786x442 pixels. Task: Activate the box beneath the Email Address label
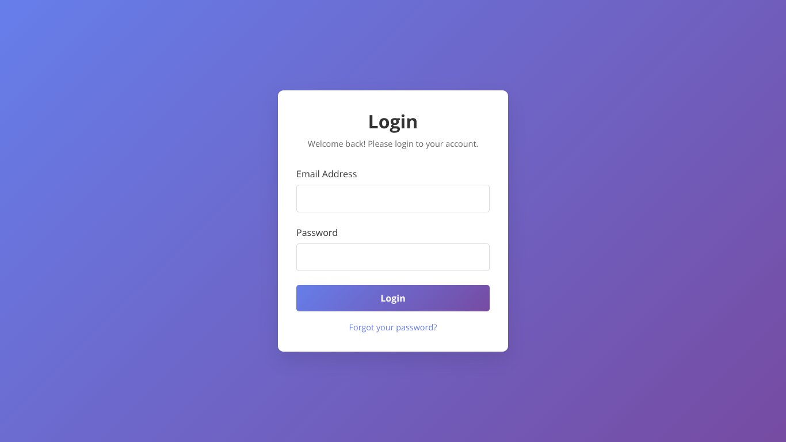[393, 199]
